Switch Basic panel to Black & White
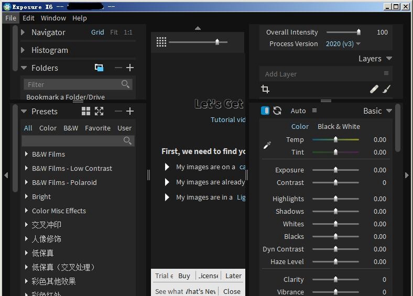The image size is (413, 296). pos(339,126)
